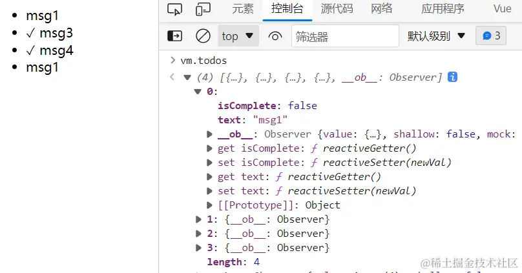522x273 pixels.
Task: Click the blue info icon beside Observer]
Action: [452, 77]
